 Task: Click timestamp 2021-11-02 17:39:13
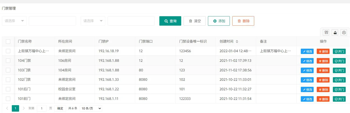click(236, 61)
